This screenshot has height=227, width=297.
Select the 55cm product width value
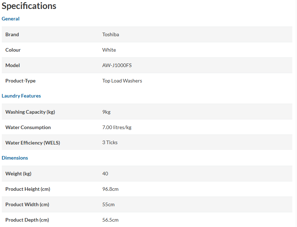click(x=108, y=204)
